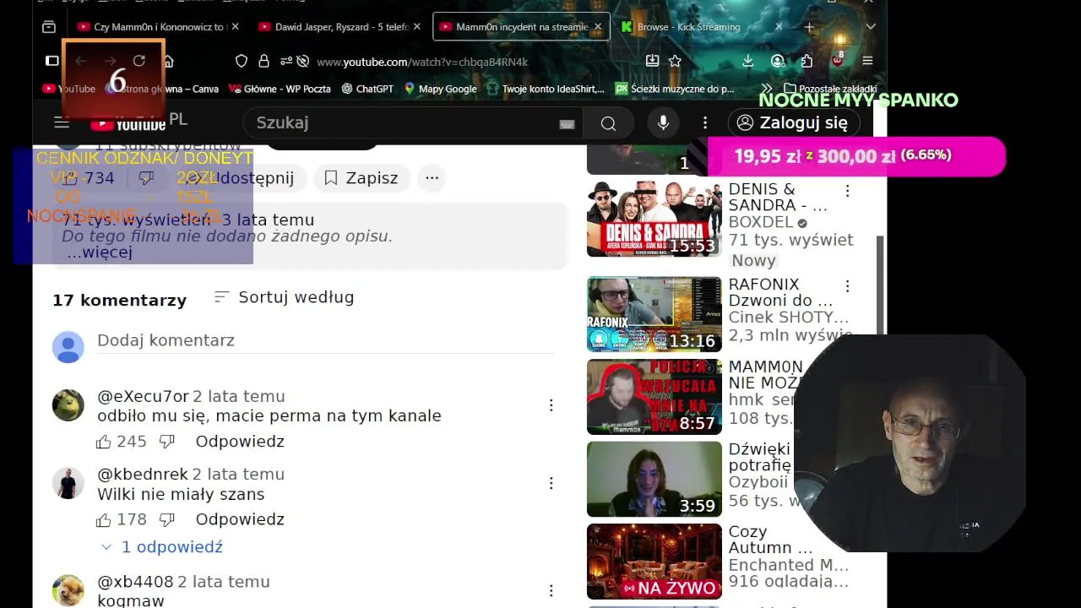This screenshot has height=608, width=1081.
Task: Dislike the comment by @eXecu7or
Action: pos(166,442)
